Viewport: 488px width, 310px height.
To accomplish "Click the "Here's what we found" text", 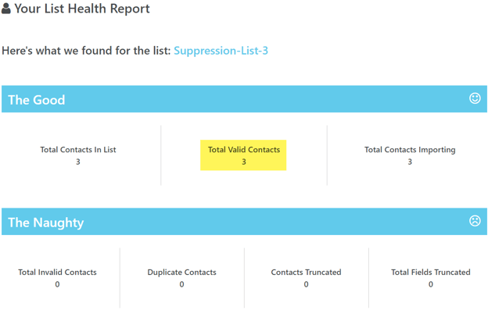I will tap(86, 51).
